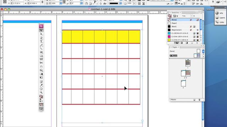Image resolution: width=227 pixels, height=127 pixels.
Task: Select the Gradient Swatch tool
Action: 41,74
